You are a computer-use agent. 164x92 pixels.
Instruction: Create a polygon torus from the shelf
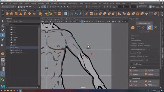[25, 14]
